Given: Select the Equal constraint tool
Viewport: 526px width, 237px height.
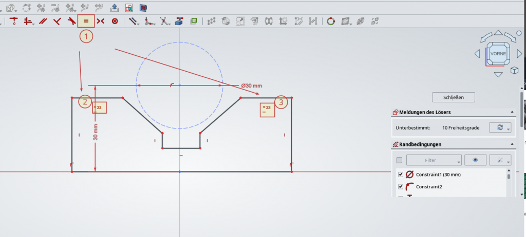Looking at the screenshot, I should 86,21.
